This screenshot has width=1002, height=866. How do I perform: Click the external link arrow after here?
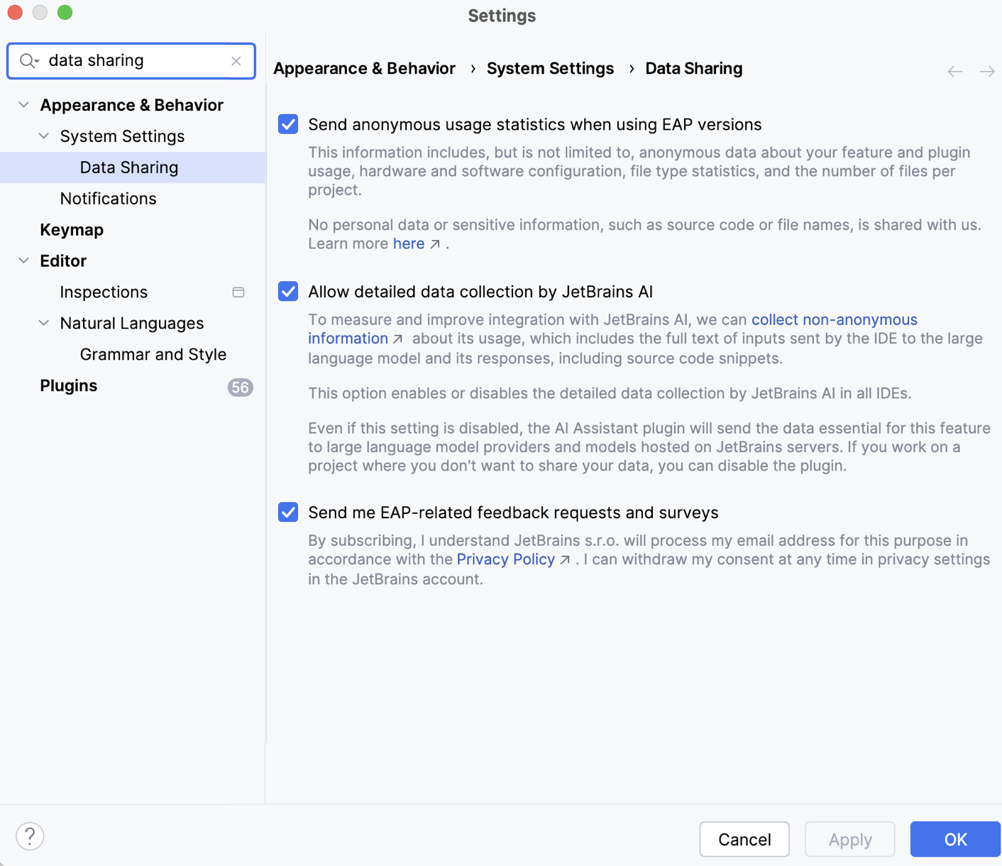tap(436, 243)
